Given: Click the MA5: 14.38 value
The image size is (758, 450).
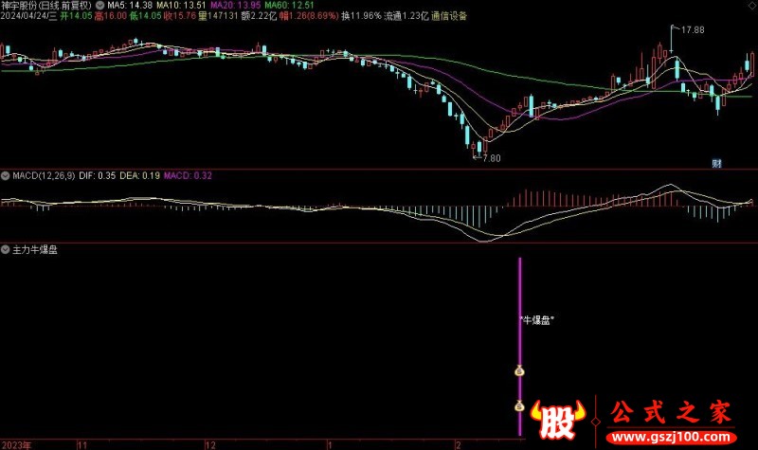Looking at the screenshot, I should tap(130, 6).
